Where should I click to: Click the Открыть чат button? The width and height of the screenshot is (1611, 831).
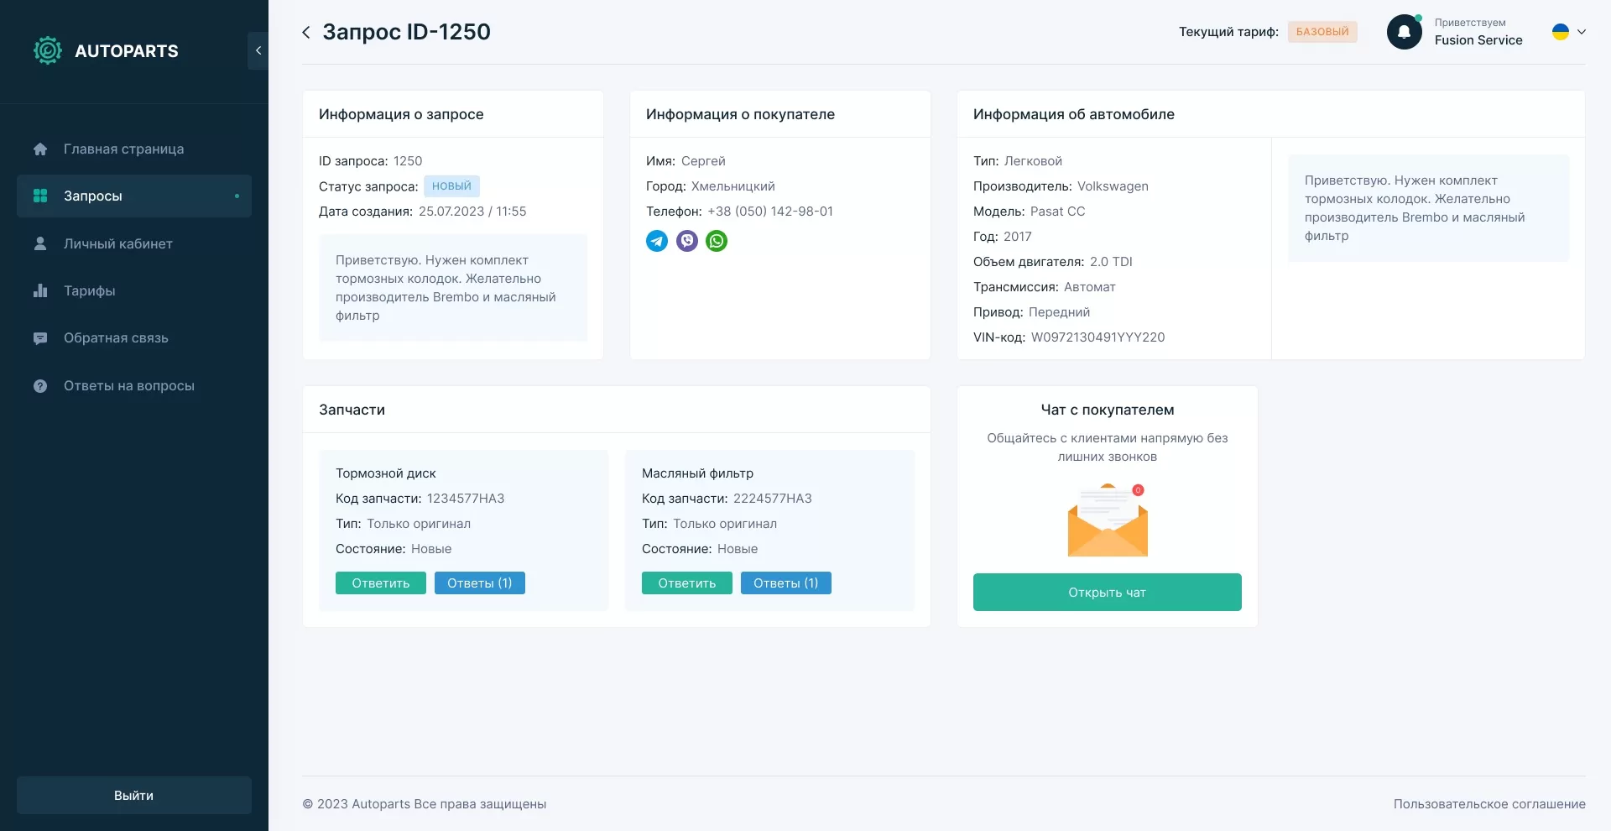click(1108, 593)
